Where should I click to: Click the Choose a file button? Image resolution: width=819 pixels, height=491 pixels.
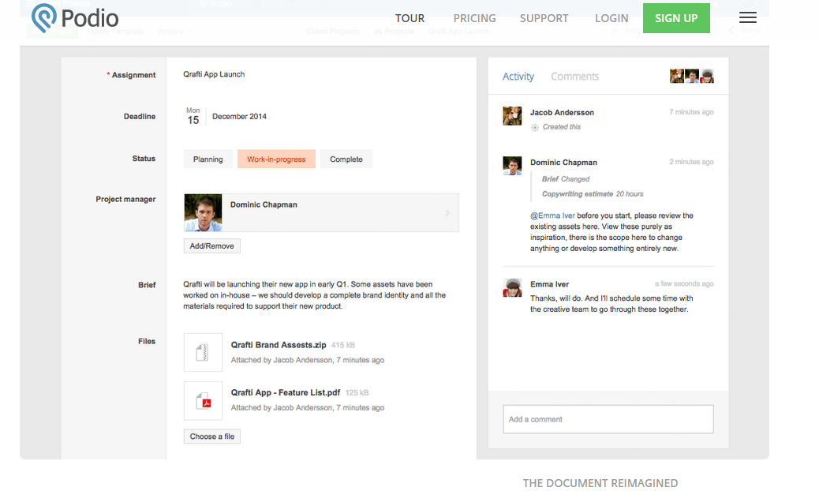212,437
